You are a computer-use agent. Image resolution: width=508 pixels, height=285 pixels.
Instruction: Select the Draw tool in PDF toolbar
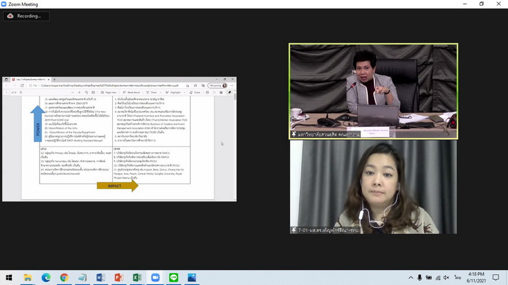(151, 92)
